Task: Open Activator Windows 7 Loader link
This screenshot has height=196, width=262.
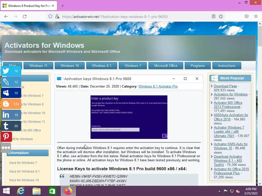Action: (x=229, y=131)
